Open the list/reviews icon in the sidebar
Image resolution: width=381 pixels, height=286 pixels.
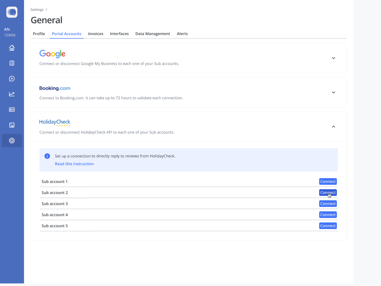[x=12, y=63]
